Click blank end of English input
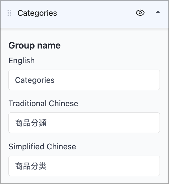This screenshot has width=169, height=184. (105, 80)
